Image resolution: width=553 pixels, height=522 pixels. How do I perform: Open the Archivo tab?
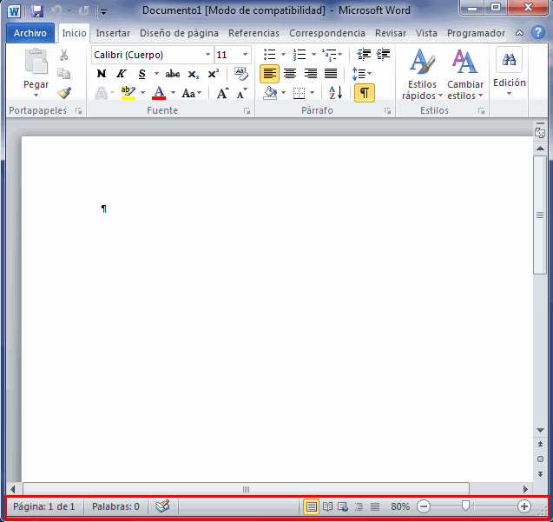pyautogui.click(x=30, y=33)
